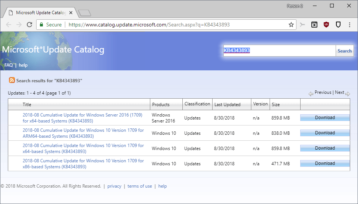Click the '8/30/2018' date in x86 row

(x=224, y=164)
